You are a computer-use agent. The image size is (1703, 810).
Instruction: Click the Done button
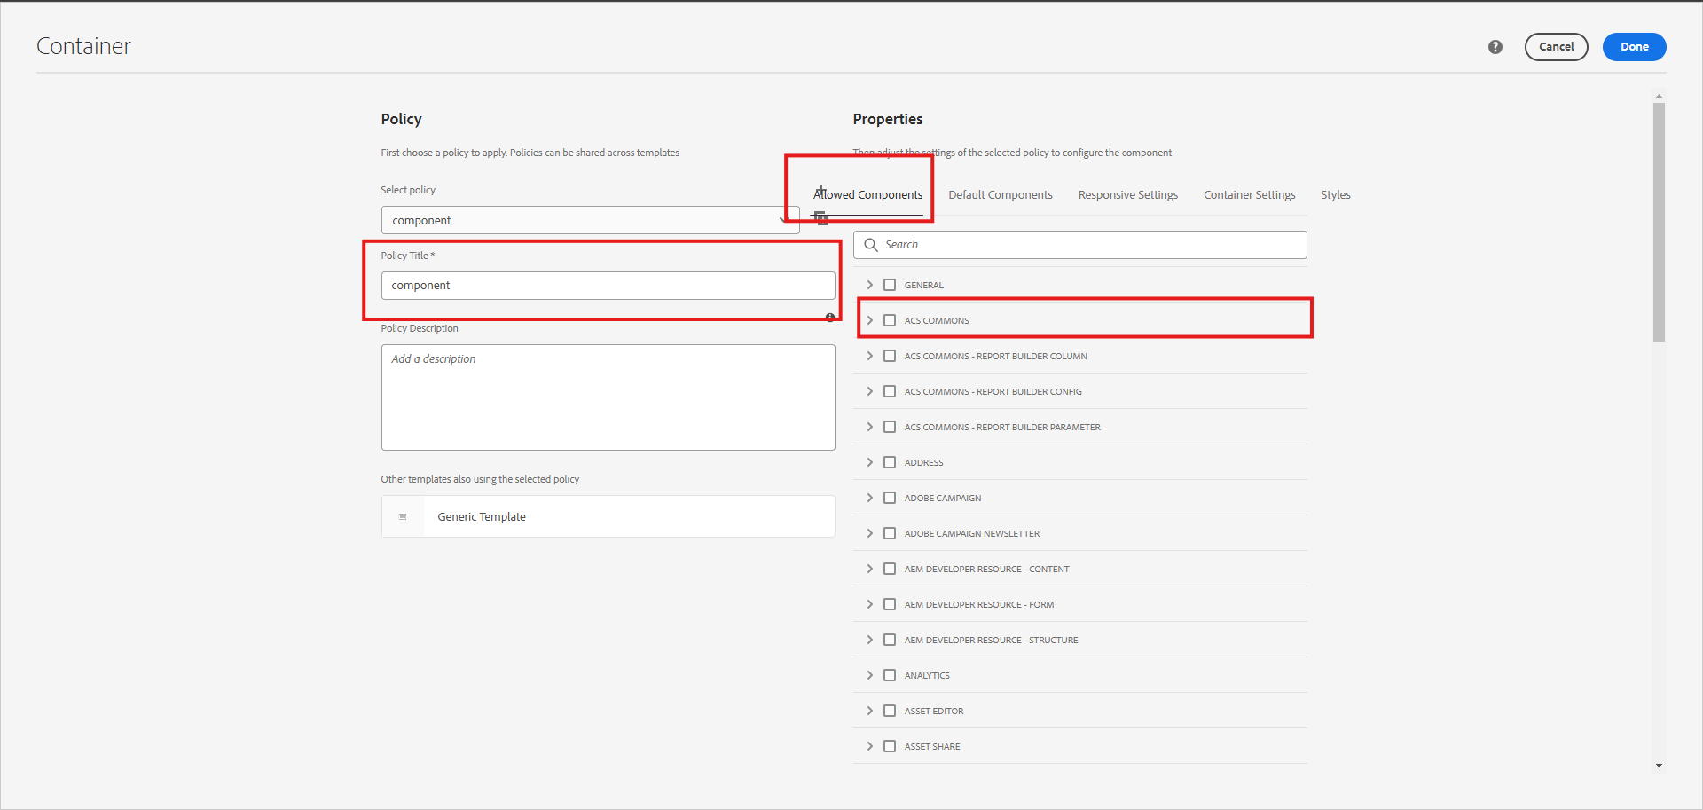point(1634,47)
